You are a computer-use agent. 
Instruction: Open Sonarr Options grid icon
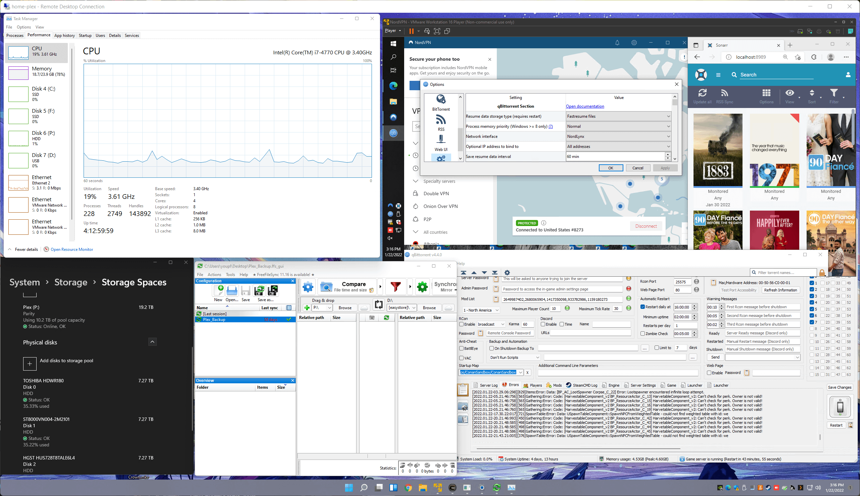pos(766,93)
